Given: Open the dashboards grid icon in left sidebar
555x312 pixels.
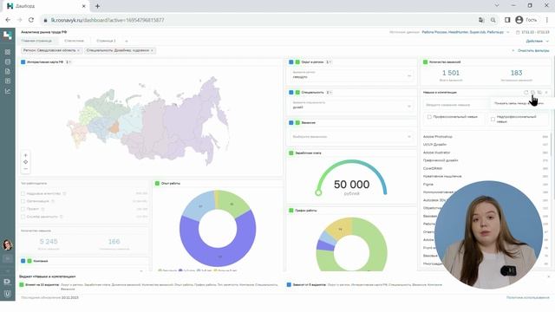Looking at the screenshot, I should pos(8,52).
